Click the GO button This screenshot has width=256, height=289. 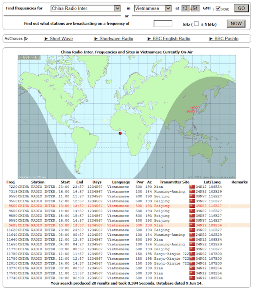241,8
